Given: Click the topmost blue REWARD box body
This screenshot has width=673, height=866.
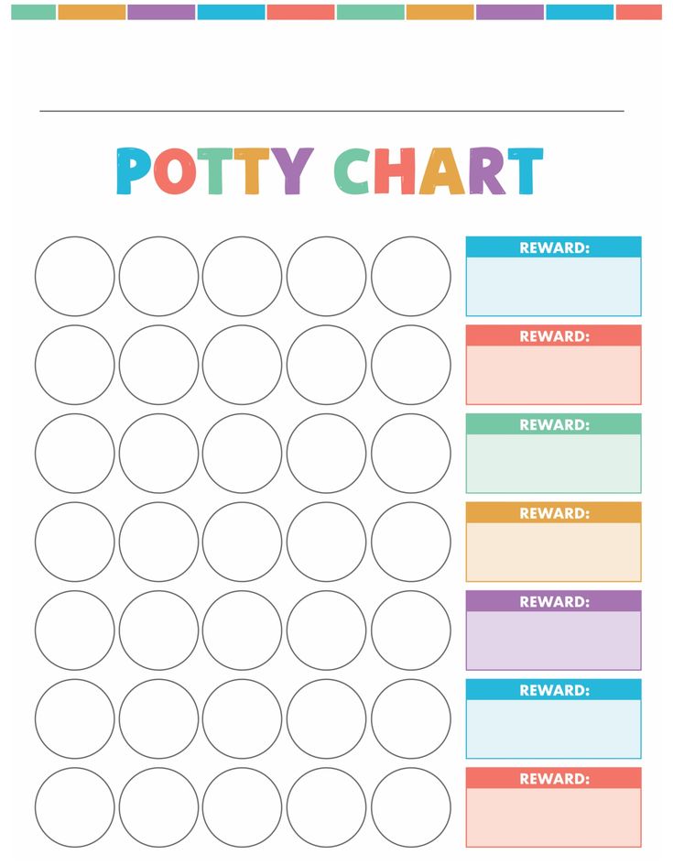Looking at the screenshot, I should click(553, 286).
